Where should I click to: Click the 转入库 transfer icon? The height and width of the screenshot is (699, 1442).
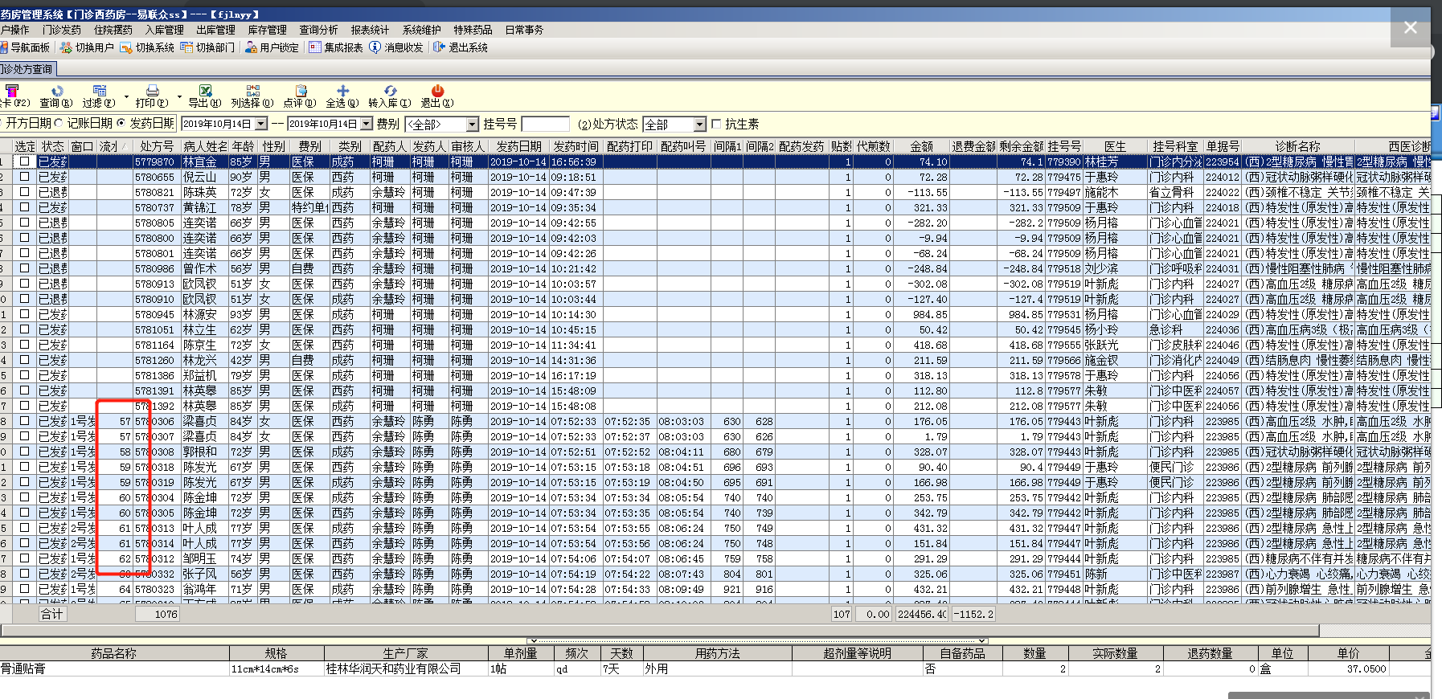click(390, 92)
